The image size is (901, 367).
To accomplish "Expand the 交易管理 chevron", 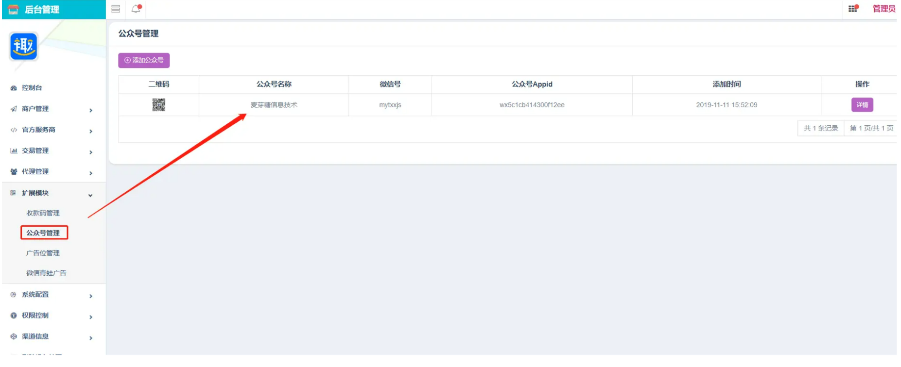I will pyautogui.click(x=91, y=152).
